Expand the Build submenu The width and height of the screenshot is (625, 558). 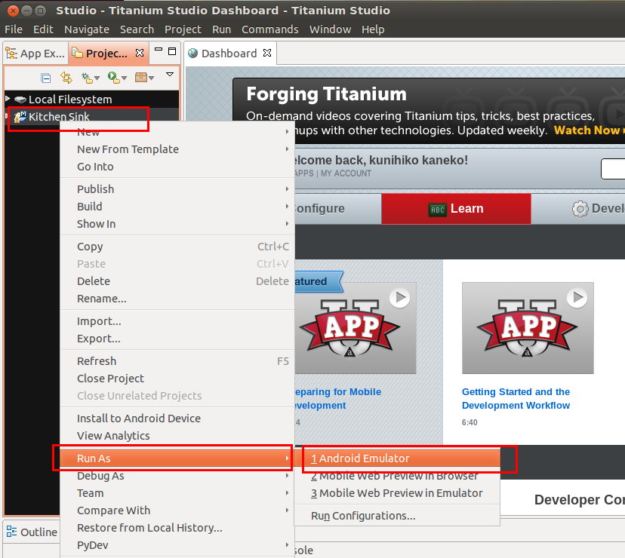point(177,207)
